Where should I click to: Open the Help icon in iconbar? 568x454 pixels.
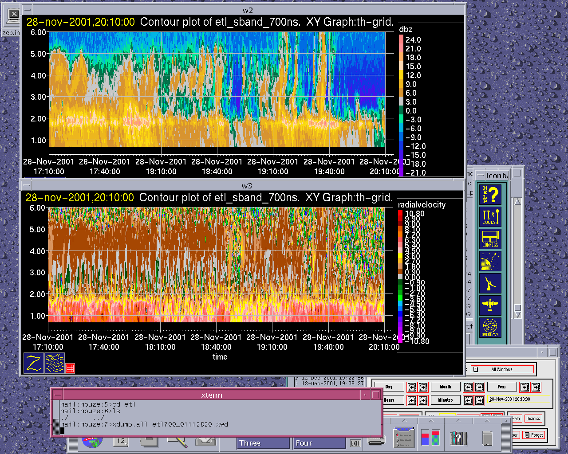pyautogui.click(x=490, y=194)
